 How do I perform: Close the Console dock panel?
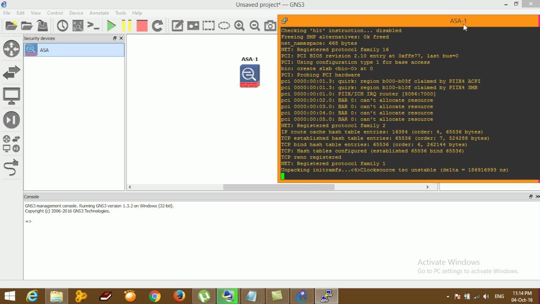[x=537, y=197]
